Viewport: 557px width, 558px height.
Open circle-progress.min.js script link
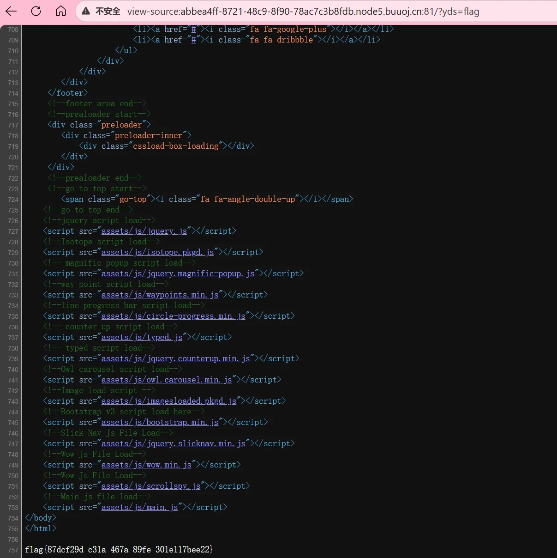(x=173, y=316)
